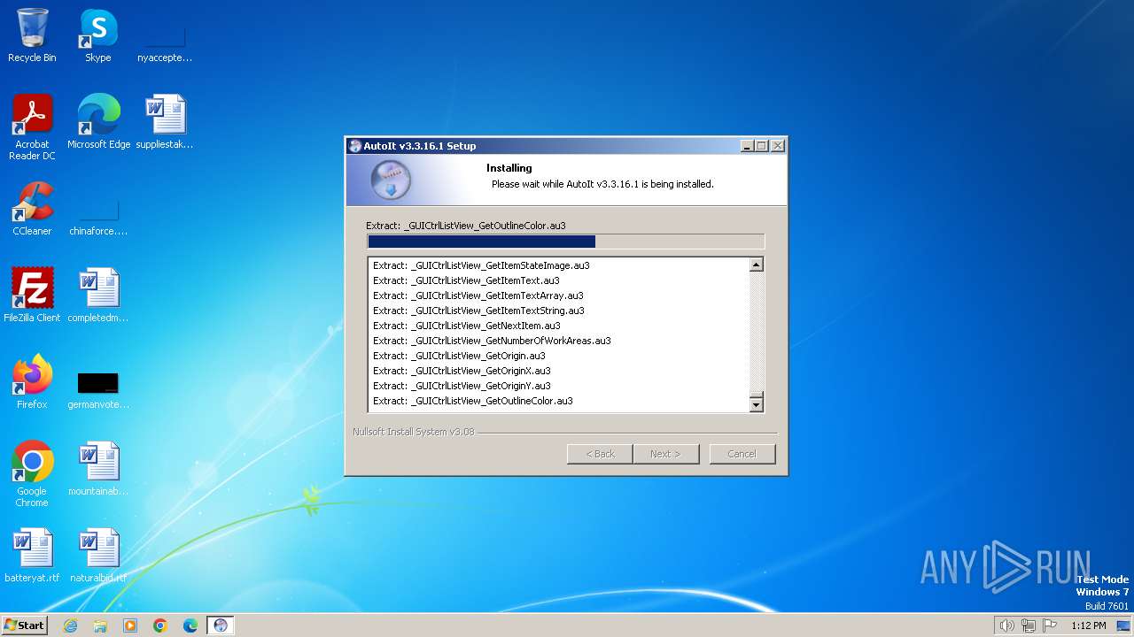
Task: Click the AutoIt Setup title bar icon
Action: (x=355, y=146)
